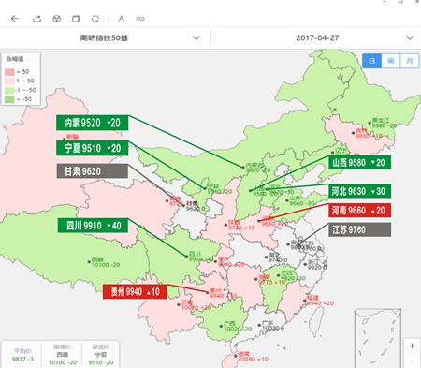Switch to monthly view 月
Viewport: 421px width, 368px height.
point(410,61)
